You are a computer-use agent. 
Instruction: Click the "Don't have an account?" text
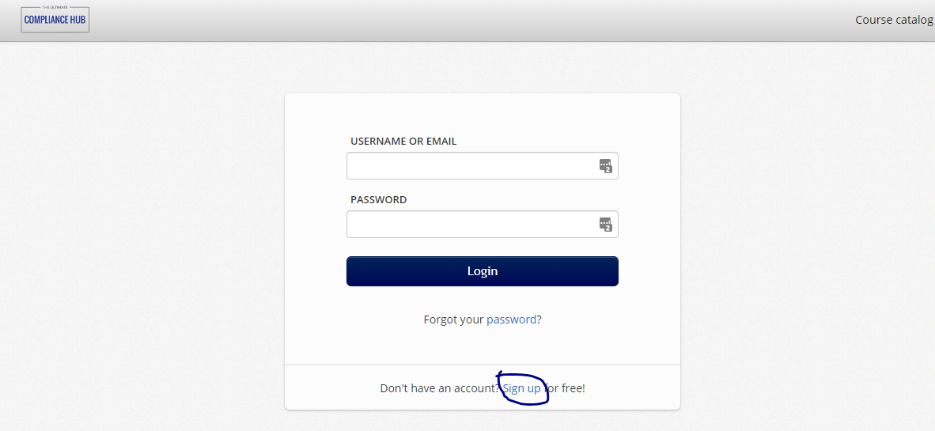coord(440,388)
